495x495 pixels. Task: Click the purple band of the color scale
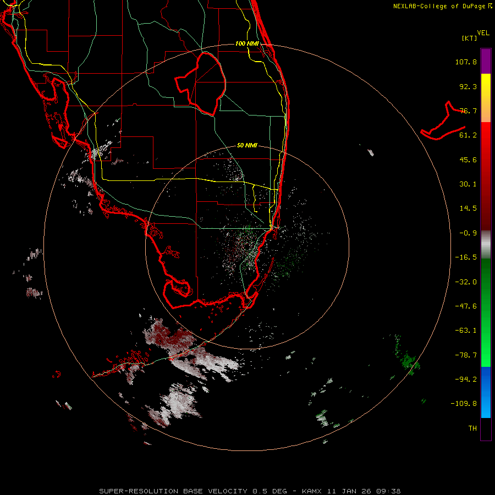(x=486, y=61)
